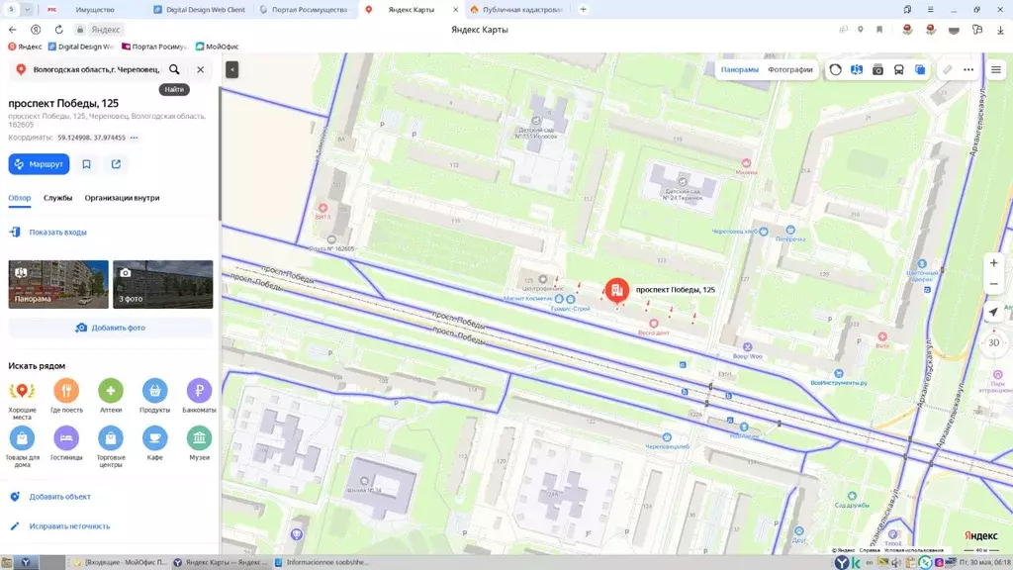Search nearby Кафе
This screenshot has height=570, width=1013.
click(154, 443)
